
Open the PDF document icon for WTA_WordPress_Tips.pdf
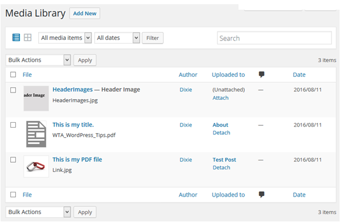point(36,134)
